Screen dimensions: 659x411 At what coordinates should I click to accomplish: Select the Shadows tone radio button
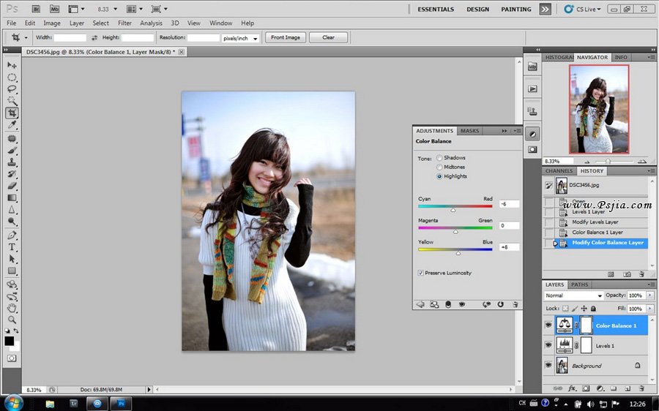[x=440, y=158]
